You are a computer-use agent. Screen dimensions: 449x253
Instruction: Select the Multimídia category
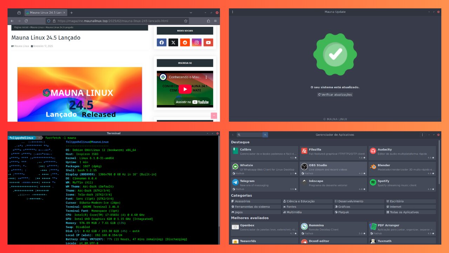[308, 212]
